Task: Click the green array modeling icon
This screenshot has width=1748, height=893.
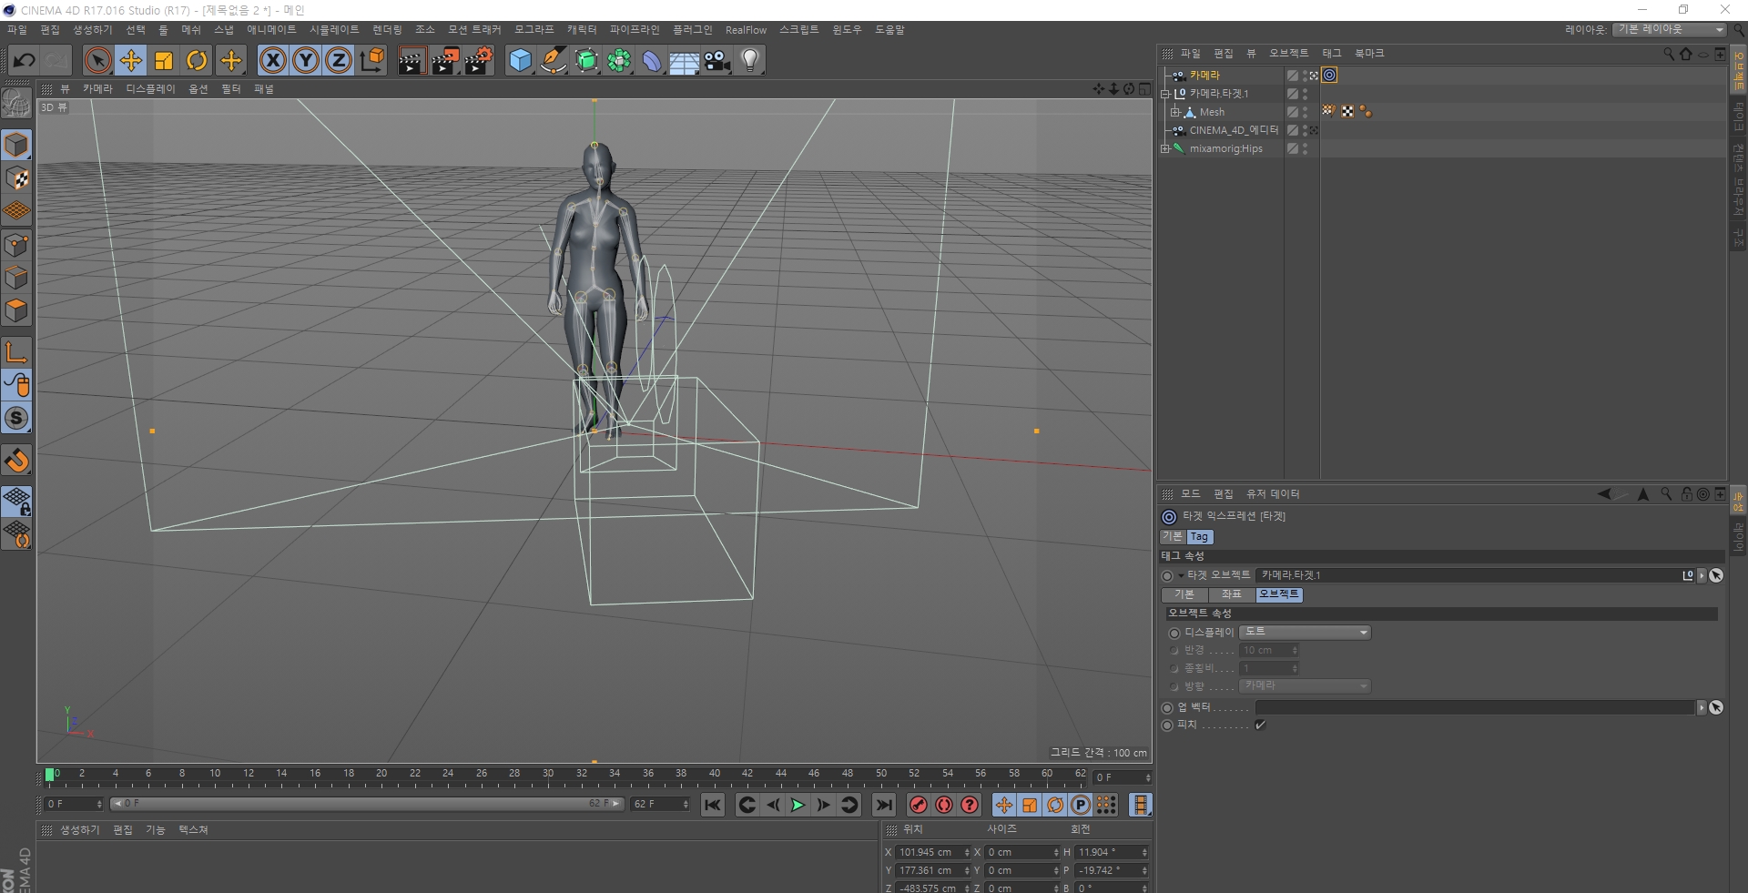Action: point(619,61)
